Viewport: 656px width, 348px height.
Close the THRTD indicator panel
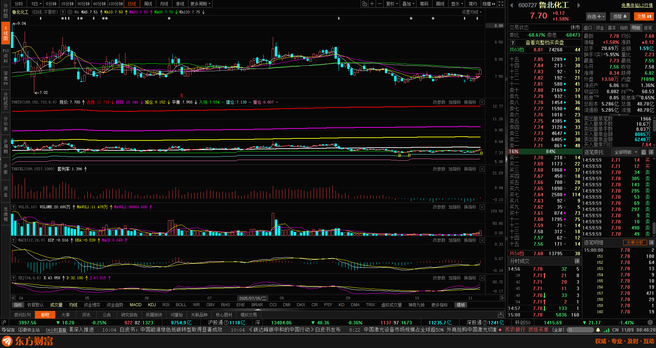tap(482, 102)
